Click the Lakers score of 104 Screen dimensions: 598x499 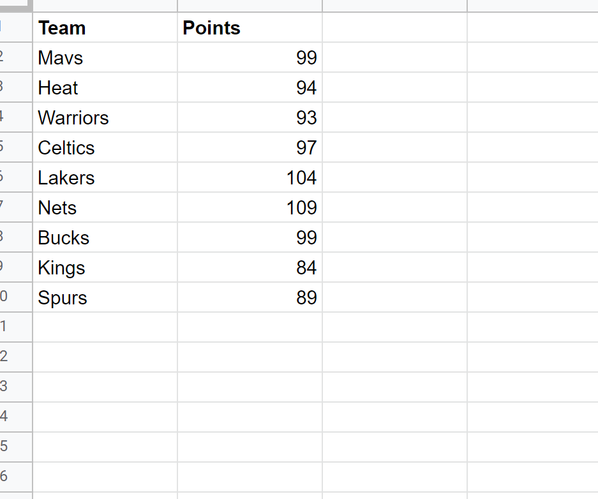coord(250,178)
